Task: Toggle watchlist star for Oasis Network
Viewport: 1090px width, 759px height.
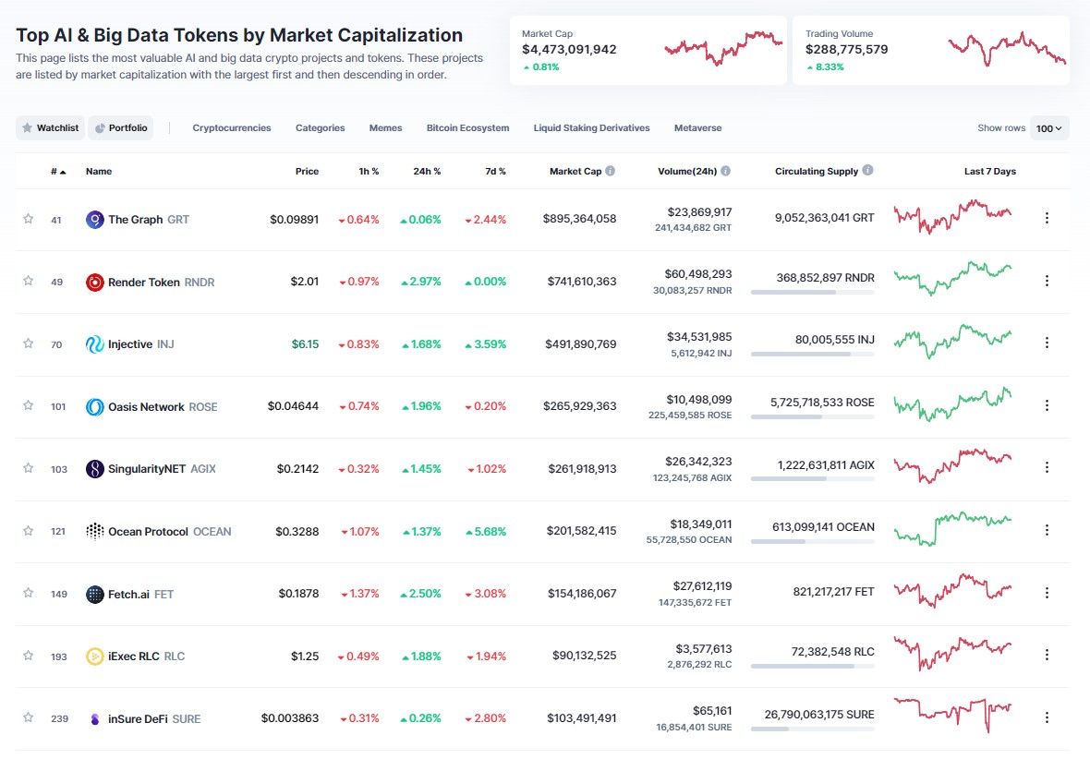Action: (29, 405)
